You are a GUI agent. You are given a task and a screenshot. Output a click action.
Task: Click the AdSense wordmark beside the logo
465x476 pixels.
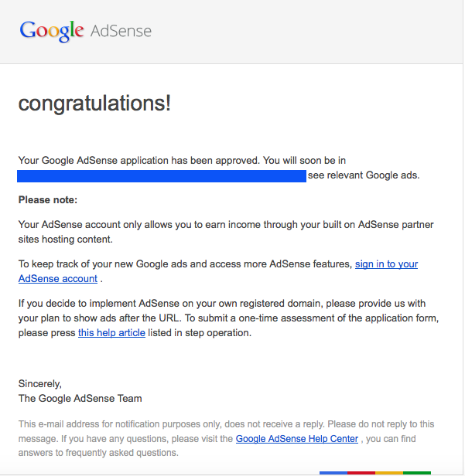pos(121,32)
